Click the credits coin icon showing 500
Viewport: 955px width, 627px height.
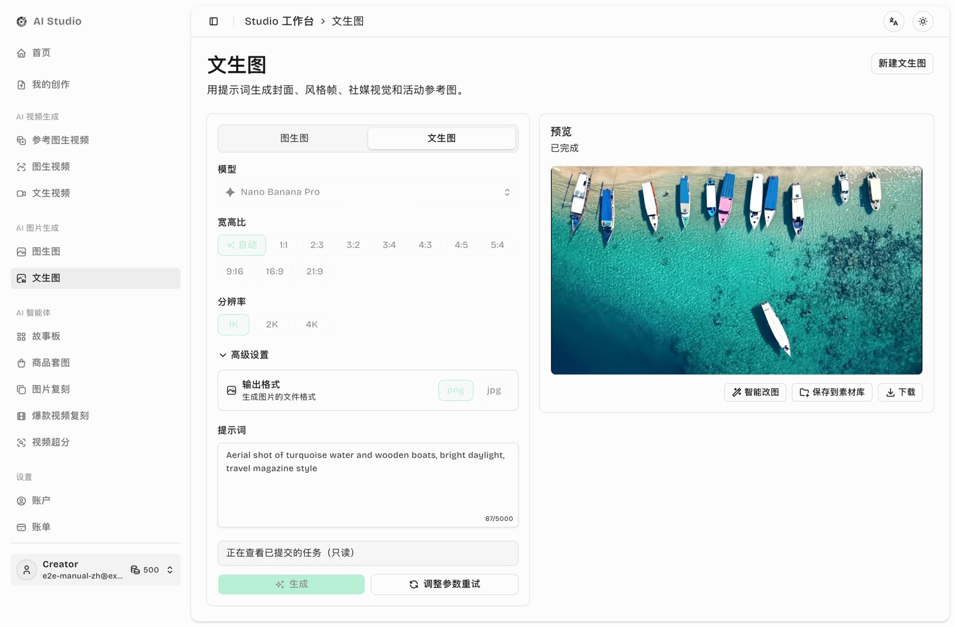pyautogui.click(x=135, y=570)
